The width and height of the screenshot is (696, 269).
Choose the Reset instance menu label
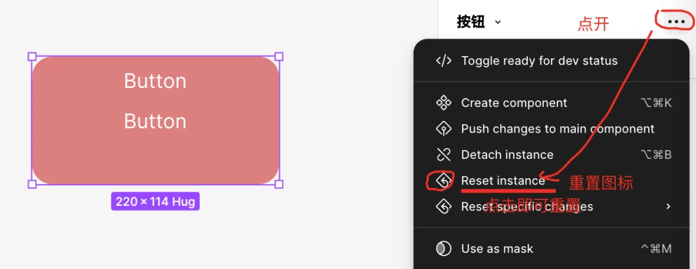pyautogui.click(x=503, y=181)
